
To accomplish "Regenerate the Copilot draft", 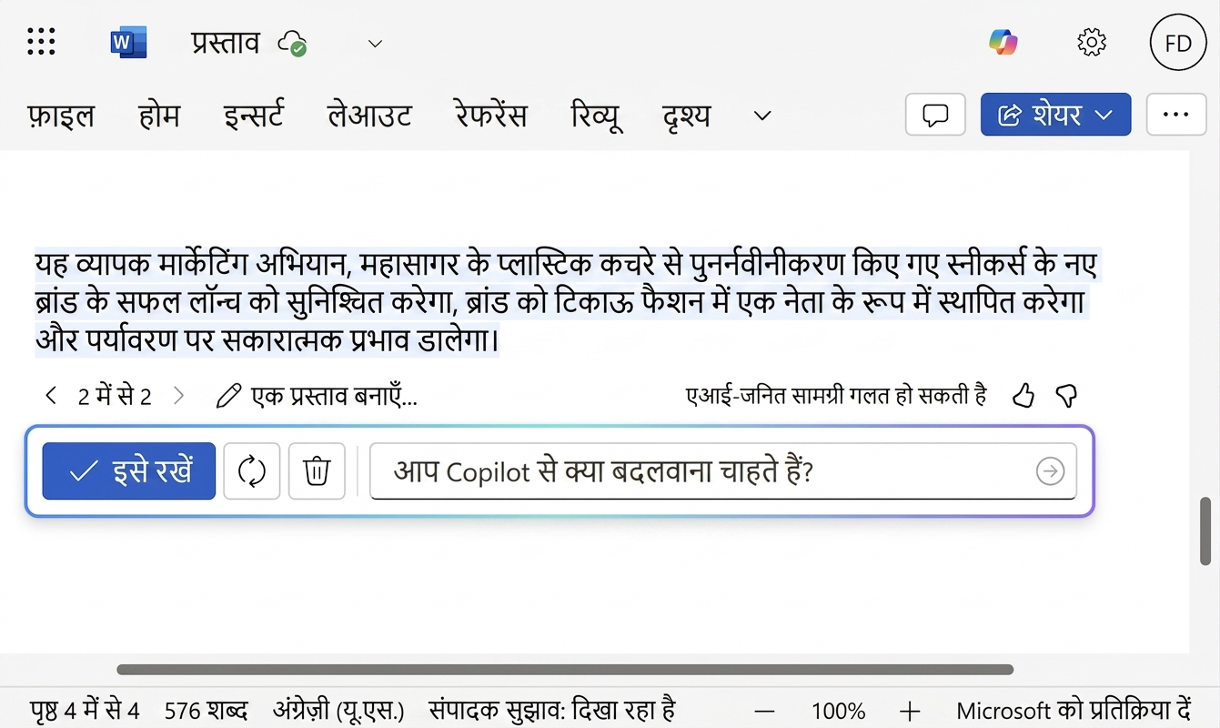I will point(252,471).
